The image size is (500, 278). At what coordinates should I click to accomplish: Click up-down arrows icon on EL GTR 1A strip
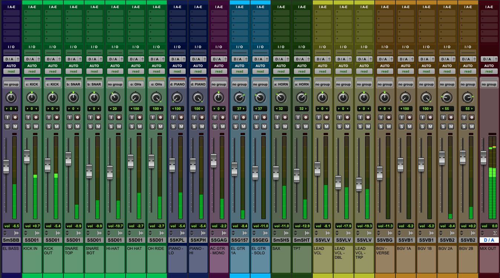[x=234, y=233]
